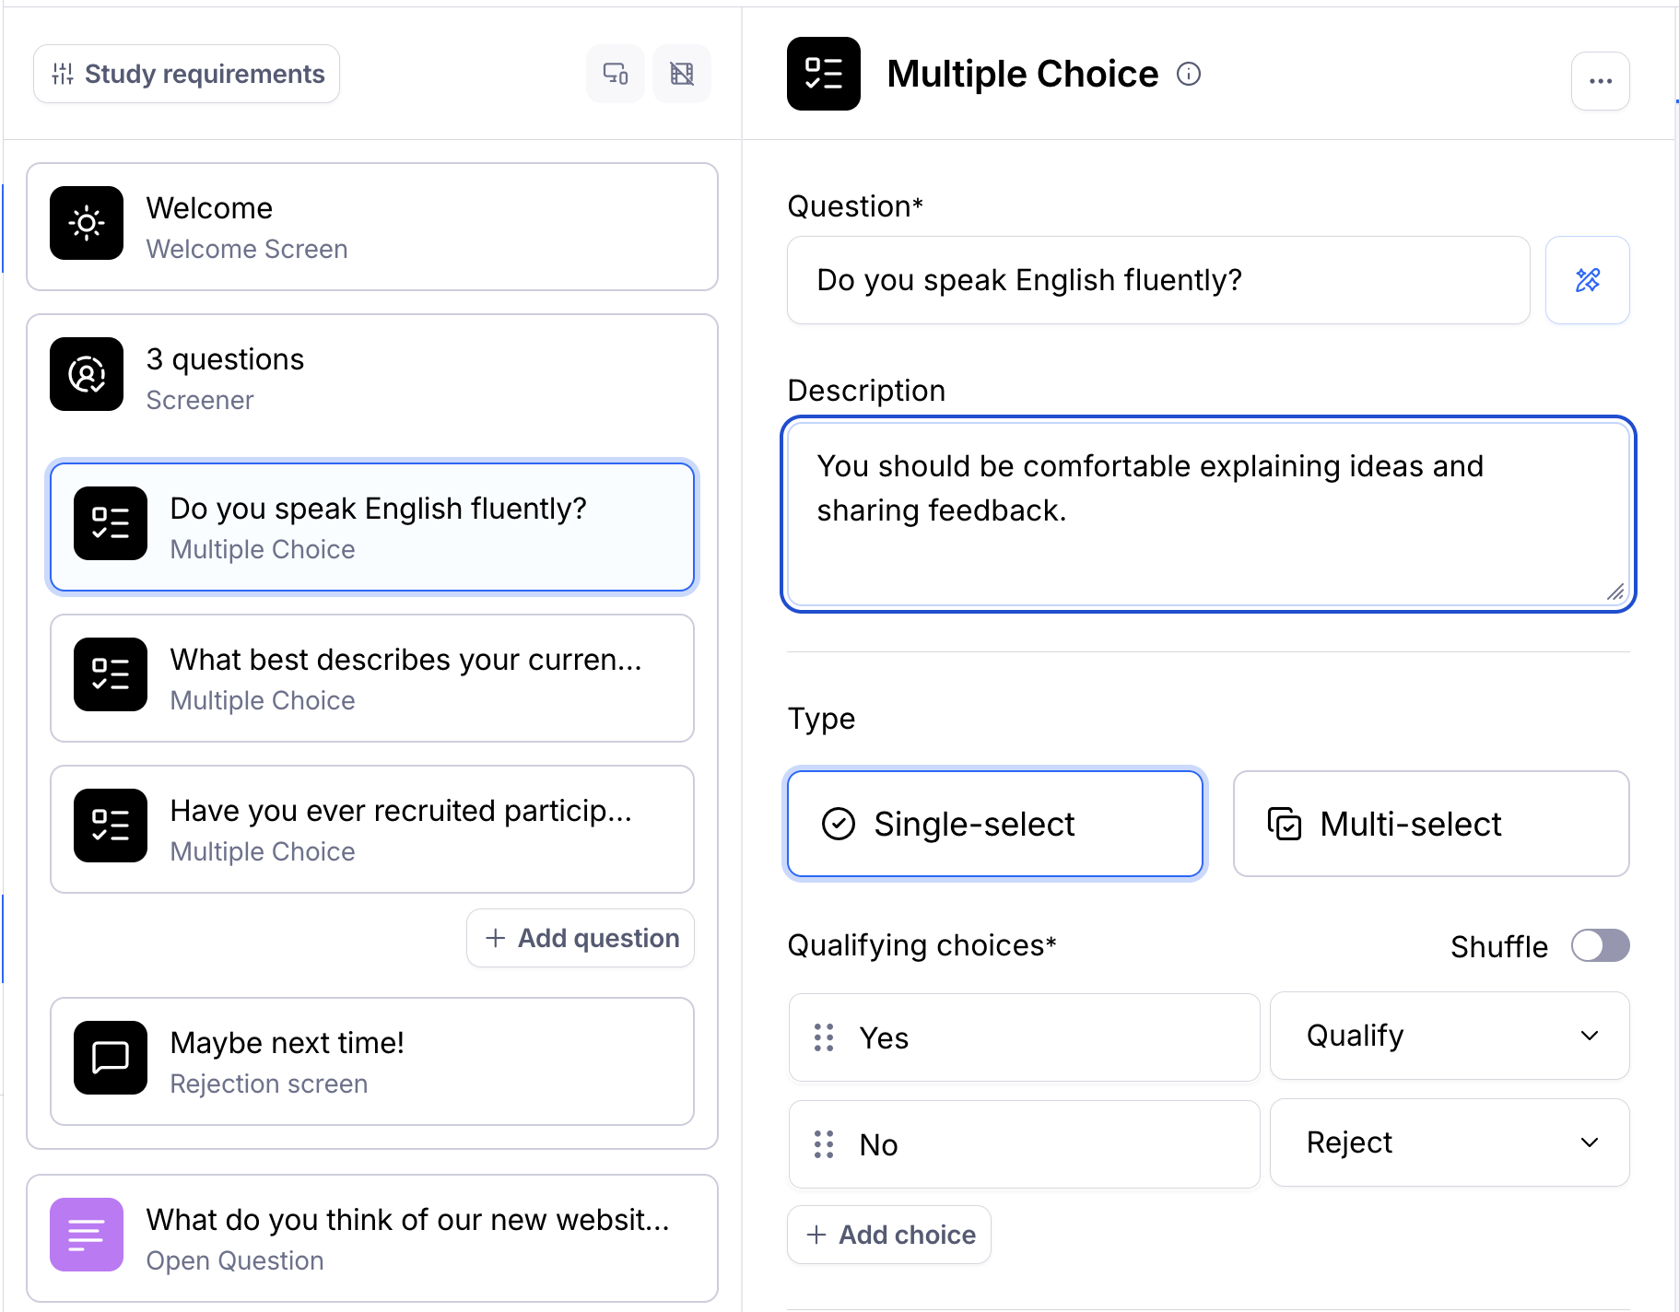
Task: Open the Qualify dropdown for Yes
Action: 1450,1036
